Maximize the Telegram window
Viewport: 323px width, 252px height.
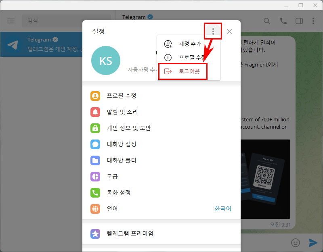coord(301,5)
